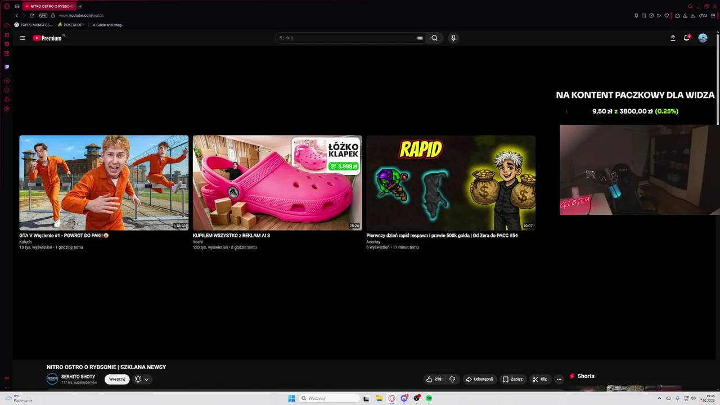Open the pink Crocs KUPIŁEM WSZYSTKO thumbnail
The height and width of the screenshot is (405, 720).
point(277,183)
